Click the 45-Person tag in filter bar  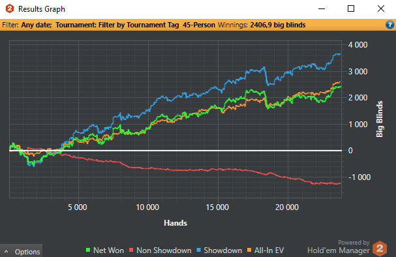point(199,25)
